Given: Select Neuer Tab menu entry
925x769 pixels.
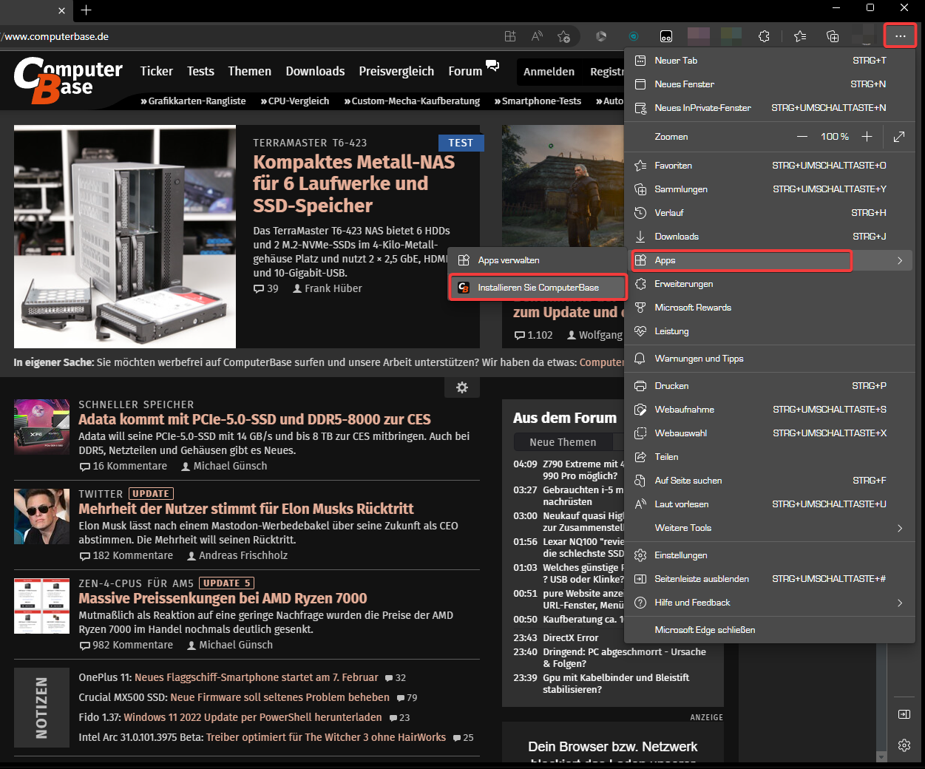Looking at the screenshot, I should (x=770, y=61).
